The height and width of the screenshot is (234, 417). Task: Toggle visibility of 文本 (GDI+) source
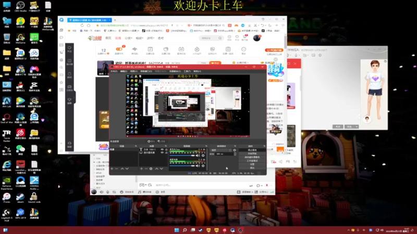coord(162,150)
